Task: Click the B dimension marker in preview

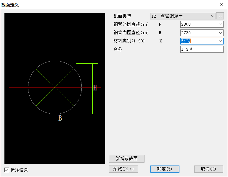Action: point(60,118)
